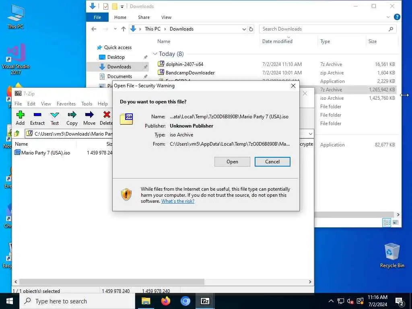Select dolphin-2407-x64 archive file
The height and width of the screenshot is (309, 412).
[x=184, y=64]
